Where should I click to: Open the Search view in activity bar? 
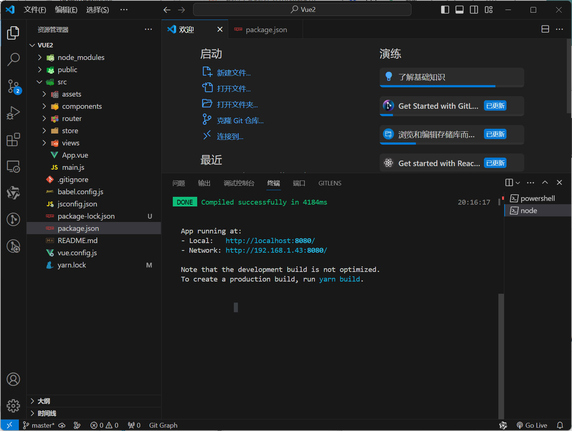tap(13, 59)
